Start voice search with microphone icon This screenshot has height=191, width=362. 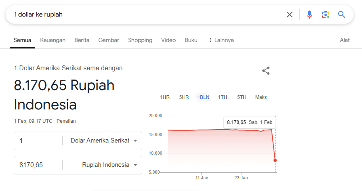click(x=309, y=15)
